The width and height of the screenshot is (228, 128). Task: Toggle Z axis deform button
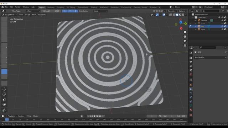click(x=75, y=11)
